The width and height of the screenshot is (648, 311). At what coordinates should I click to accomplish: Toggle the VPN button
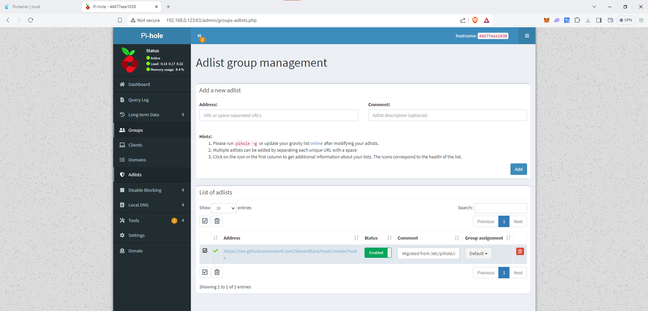coord(626,20)
